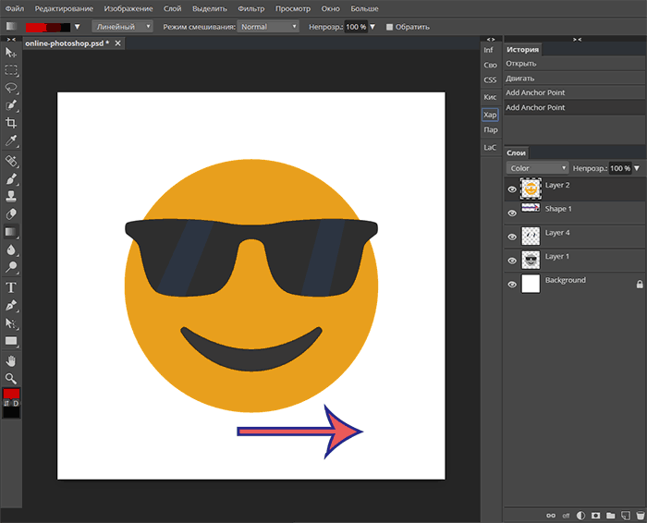The height and width of the screenshot is (523, 647).
Task: Hide Shape 1 layer eye icon
Action: click(x=512, y=213)
